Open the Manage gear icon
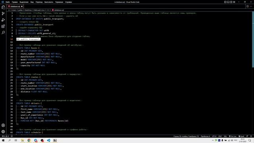The height and width of the screenshot is (143, 254). pyautogui.click(x=3, y=131)
